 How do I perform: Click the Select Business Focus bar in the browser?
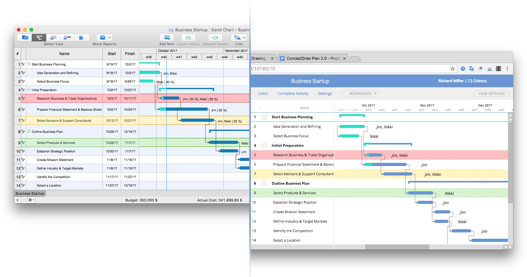[349, 136]
